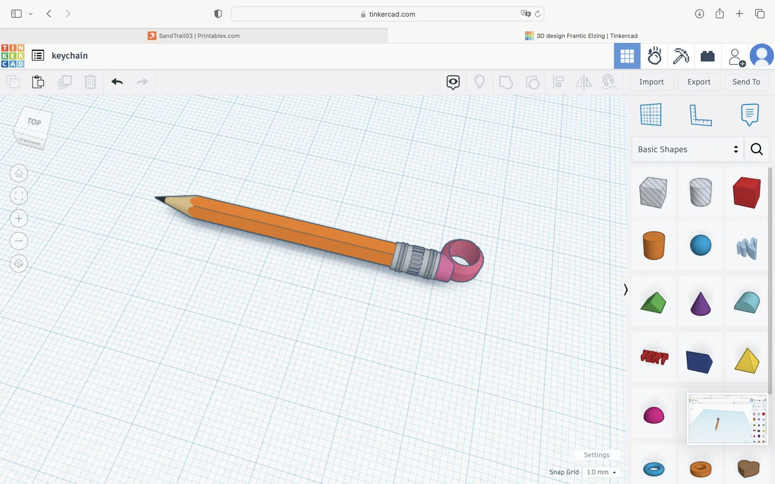Screen dimensions: 775x484
Task: Switch to 3D design Frantic Elzing tab
Action: [581, 36]
